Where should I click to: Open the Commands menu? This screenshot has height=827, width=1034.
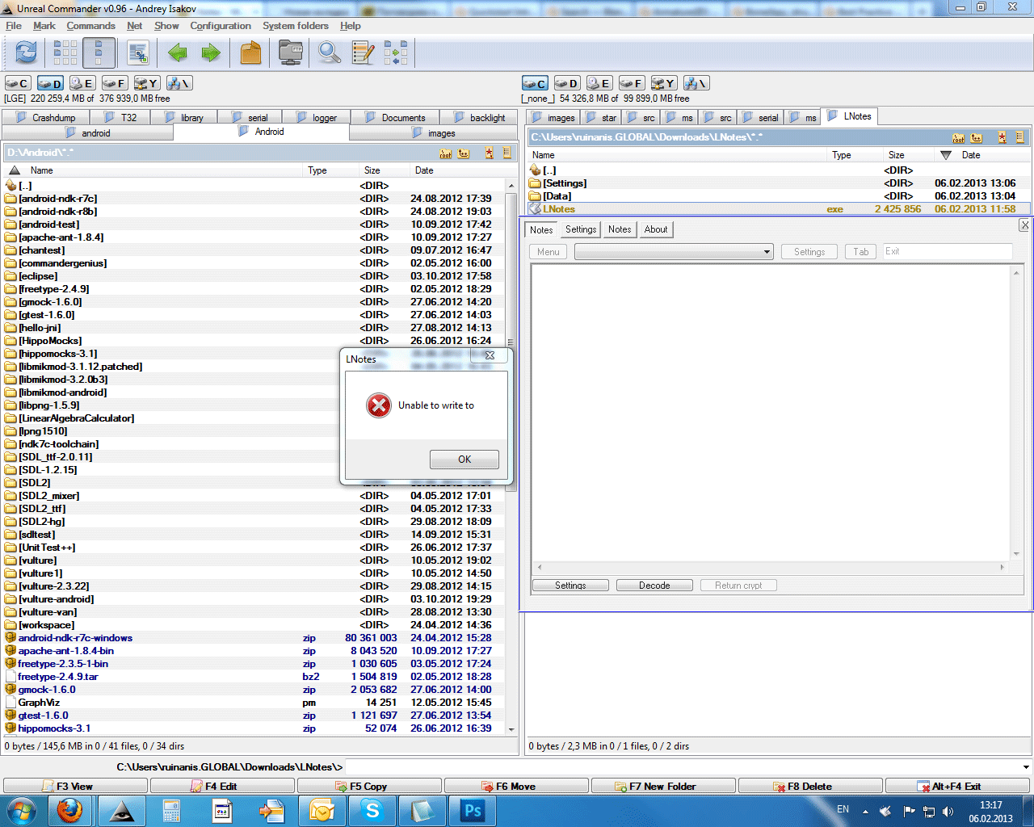(91, 26)
